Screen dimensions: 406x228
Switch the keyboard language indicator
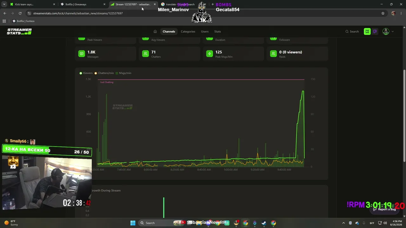(372, 223)
